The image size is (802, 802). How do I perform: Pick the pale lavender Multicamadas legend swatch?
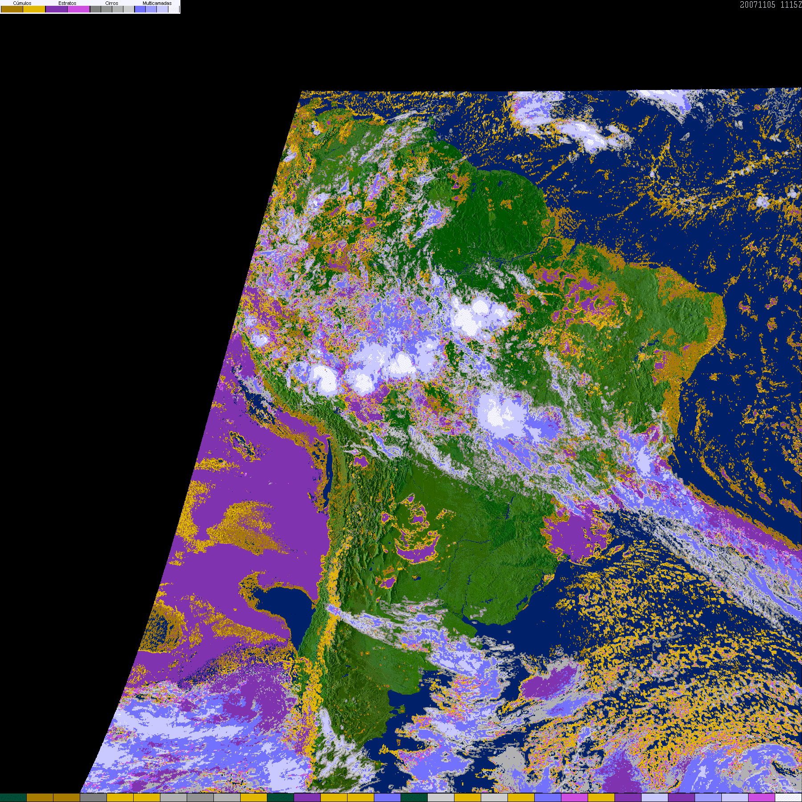coord(162,9)
